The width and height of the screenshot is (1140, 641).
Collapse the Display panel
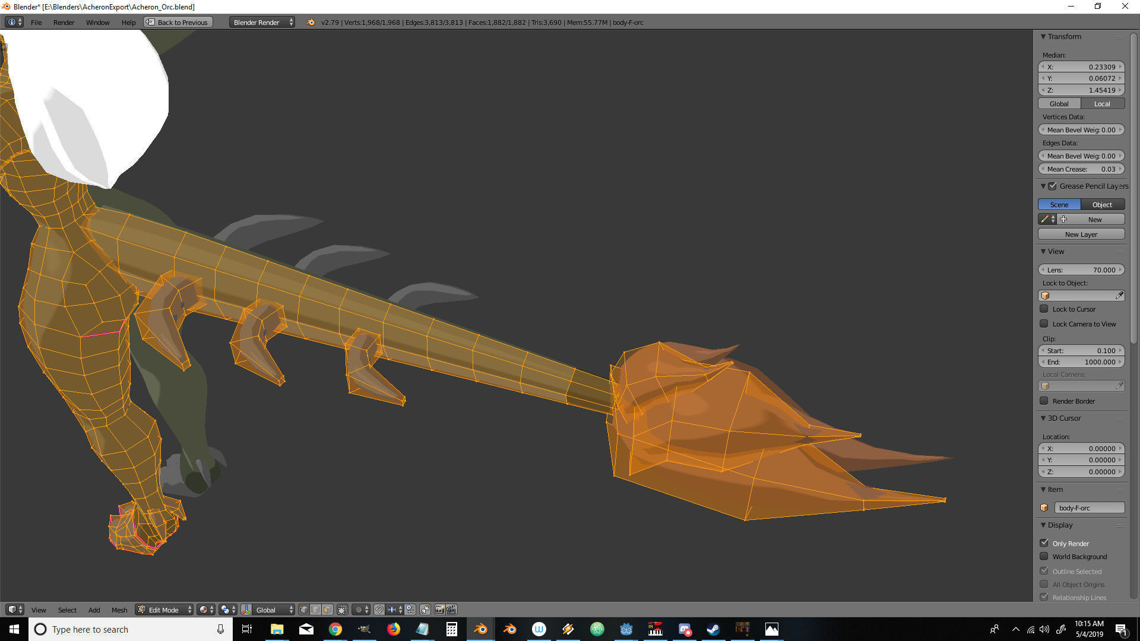pyautogui.click(x=1043, y=525)
